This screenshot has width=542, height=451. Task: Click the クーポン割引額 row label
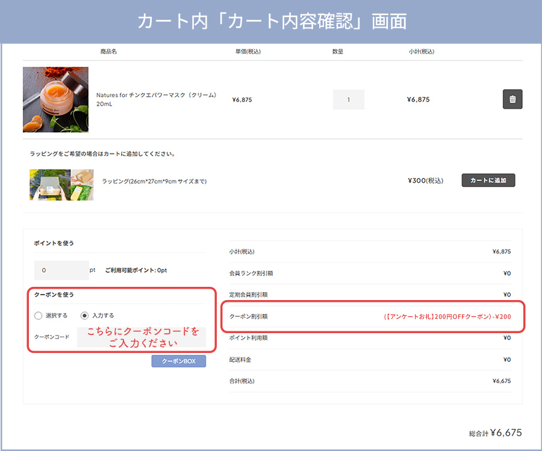[x=249, y=316]
